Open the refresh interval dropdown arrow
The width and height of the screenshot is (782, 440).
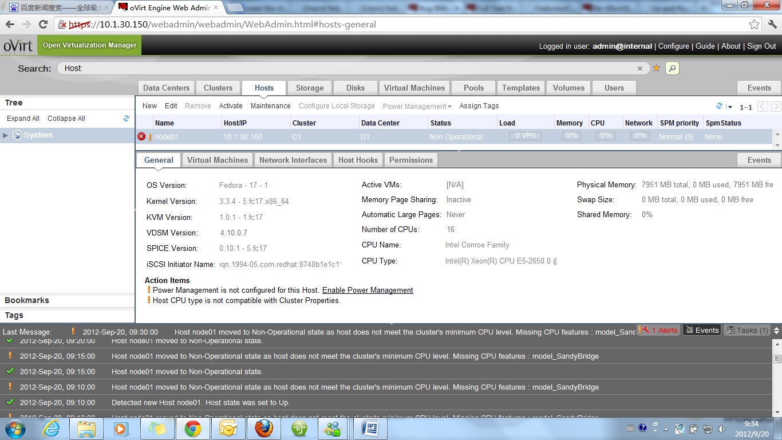coord(730,107)
